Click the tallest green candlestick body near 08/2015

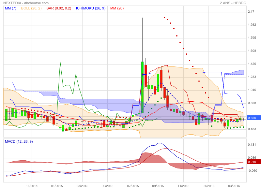(x=142, y=87)
